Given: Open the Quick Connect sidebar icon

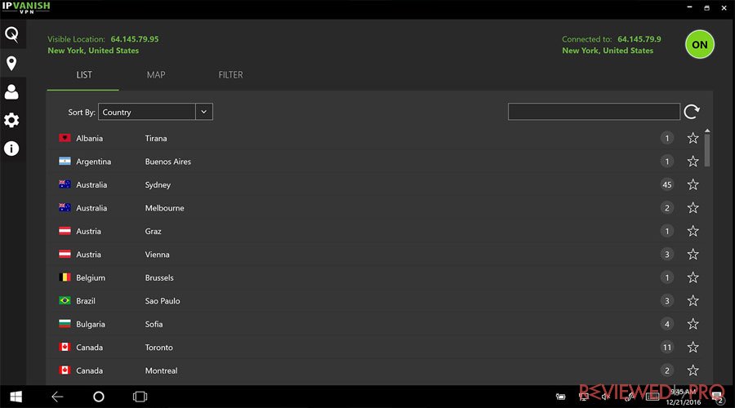Looking at the screenshot, I should coord(11,34).
